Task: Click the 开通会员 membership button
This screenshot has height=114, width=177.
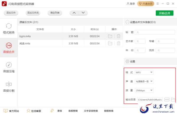Action: point(146,4)
